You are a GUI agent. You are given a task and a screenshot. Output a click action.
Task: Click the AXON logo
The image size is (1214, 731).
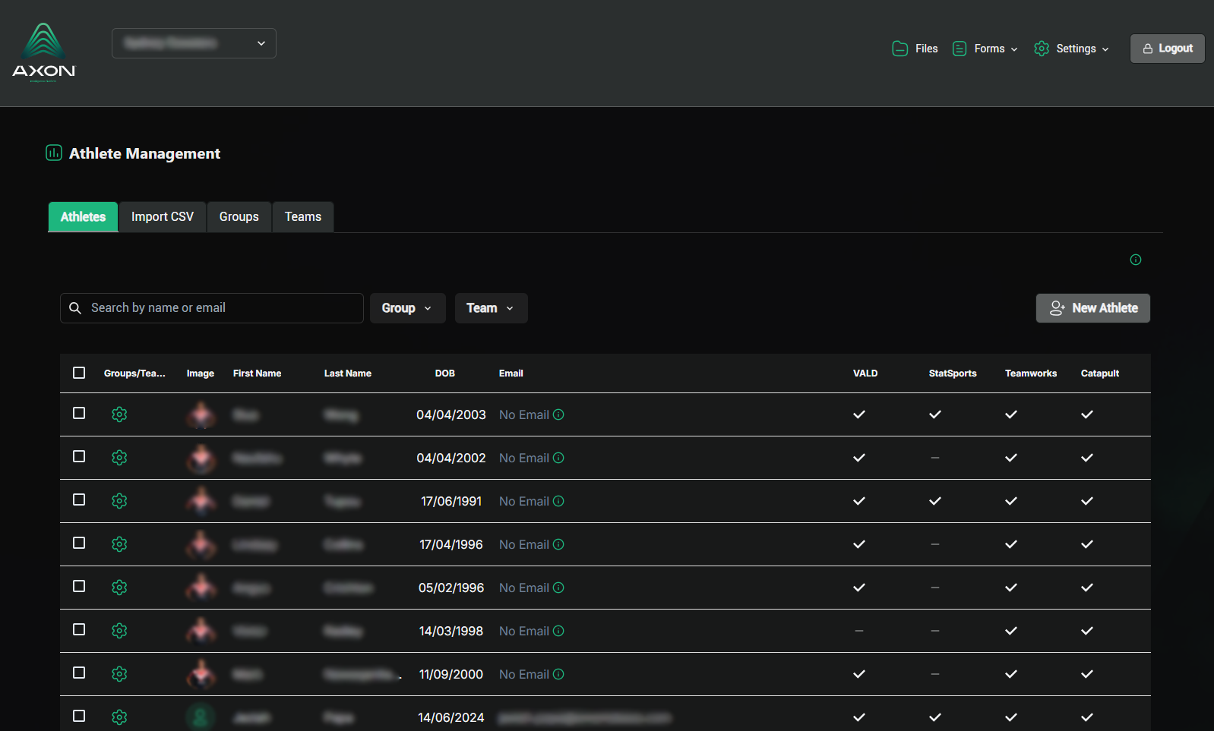point(44,52)
